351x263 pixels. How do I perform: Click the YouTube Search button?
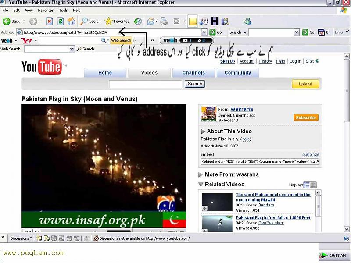coord(195,84)
